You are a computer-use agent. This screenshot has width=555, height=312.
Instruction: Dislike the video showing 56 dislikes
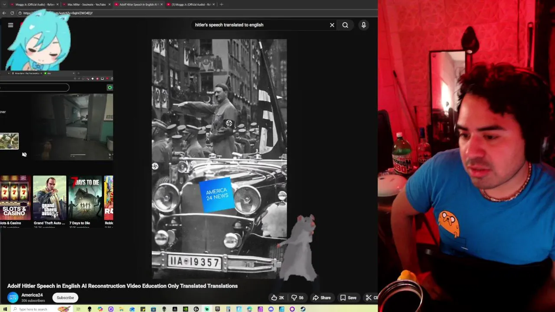pos(297,298)
